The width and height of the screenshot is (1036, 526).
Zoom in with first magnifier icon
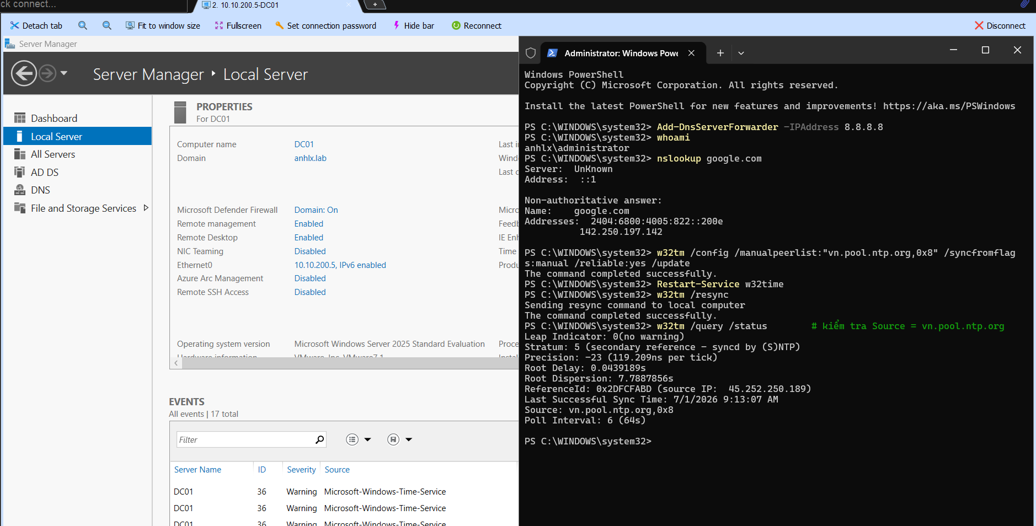pyautogui.click(x=83, y=25)
